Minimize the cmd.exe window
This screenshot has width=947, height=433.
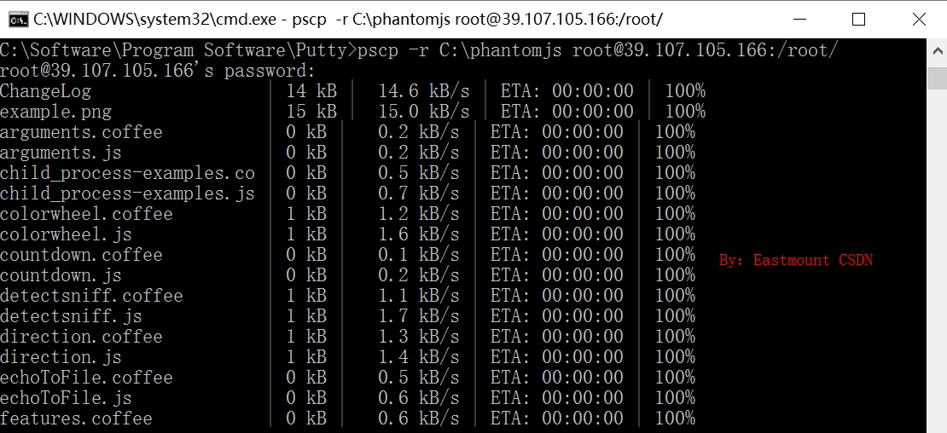pos(799,20)
